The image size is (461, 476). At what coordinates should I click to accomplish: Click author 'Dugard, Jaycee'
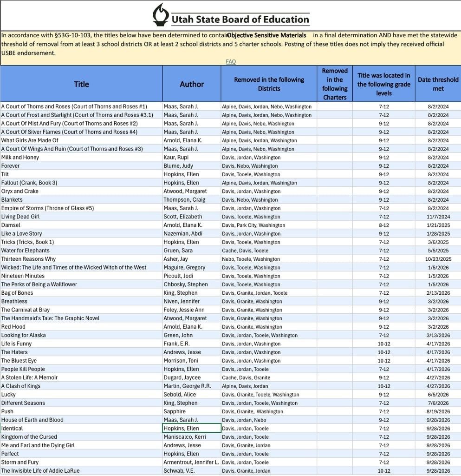[x=192, y=378]
